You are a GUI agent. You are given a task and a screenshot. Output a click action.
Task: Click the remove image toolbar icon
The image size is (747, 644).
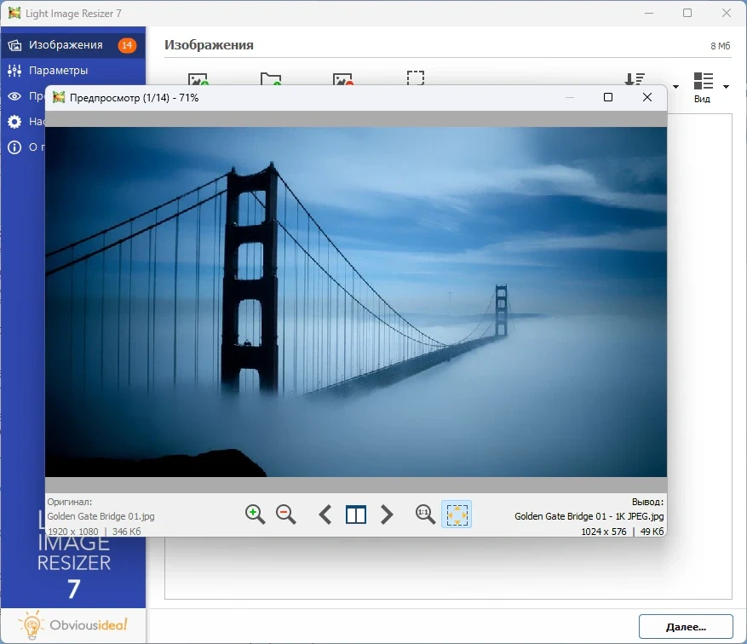[343, 79]
